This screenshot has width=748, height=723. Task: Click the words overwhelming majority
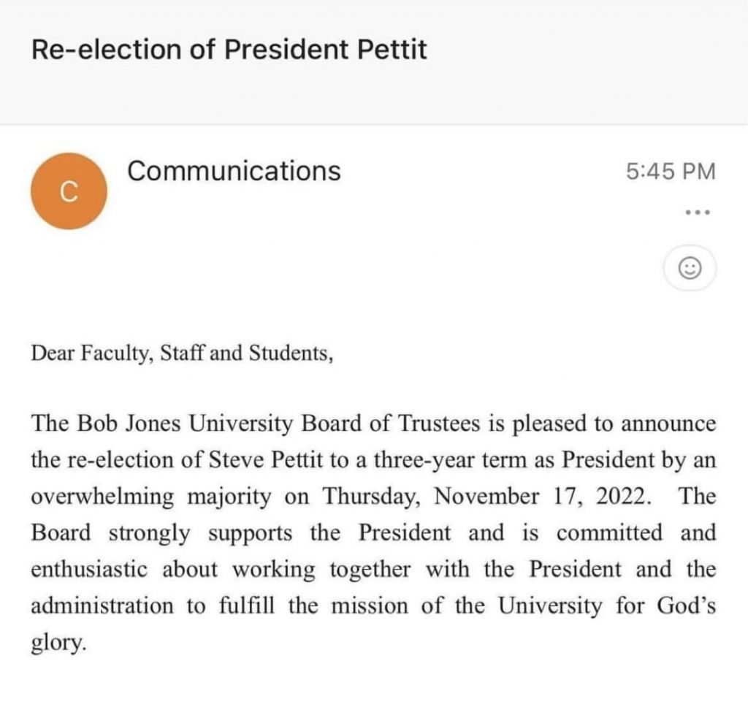pyautogui.click(x=151, y=497)
